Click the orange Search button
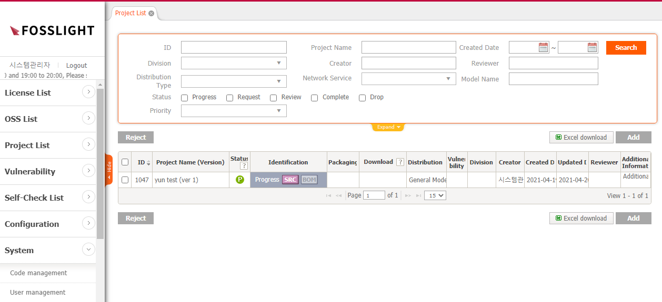Viewport: 662px width, 302px height. [x=626, y=48]
